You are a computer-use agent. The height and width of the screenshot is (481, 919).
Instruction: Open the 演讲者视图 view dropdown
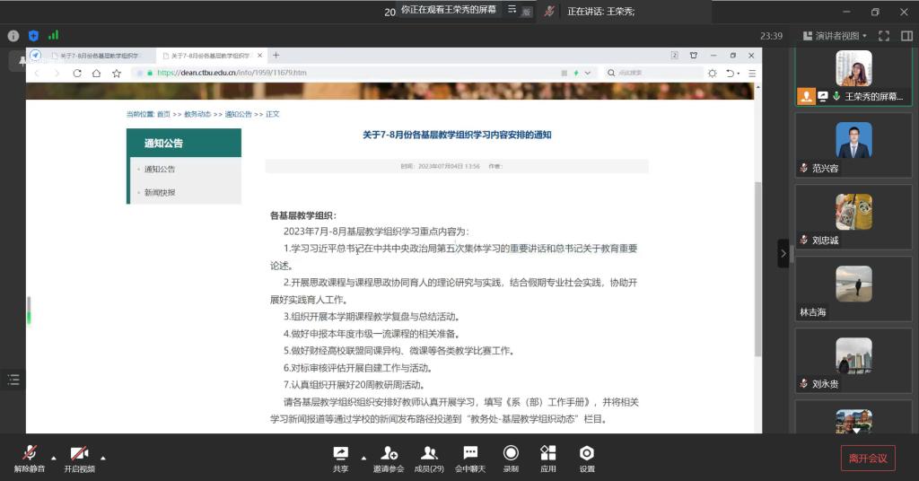pyautogui.click(x=836, y=36)
